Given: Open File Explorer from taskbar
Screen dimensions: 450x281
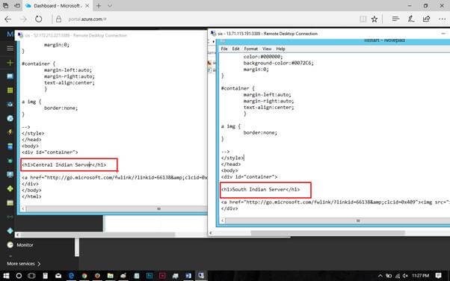Looking at the screenshot, I should coord(110,276).
